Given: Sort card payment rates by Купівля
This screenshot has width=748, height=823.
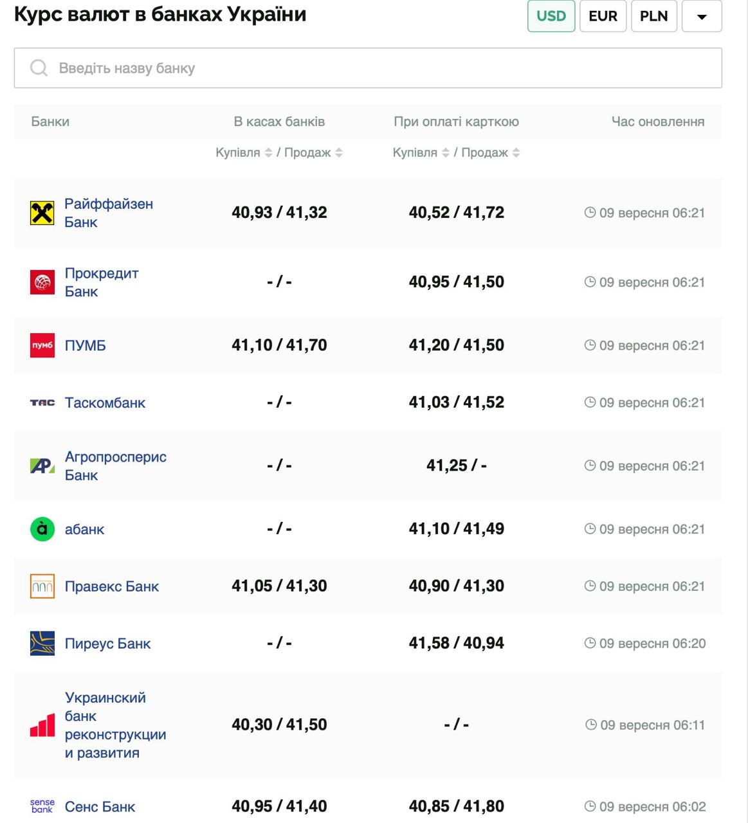Looking at the screenshot, I should coord(445,152).
